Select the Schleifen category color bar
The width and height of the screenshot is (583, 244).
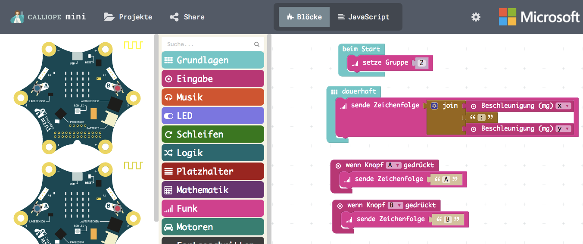click(212, 135)
